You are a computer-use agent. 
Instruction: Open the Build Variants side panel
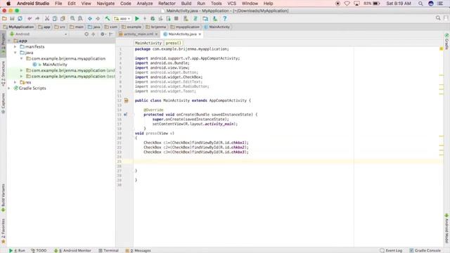(x=3, y=198)
